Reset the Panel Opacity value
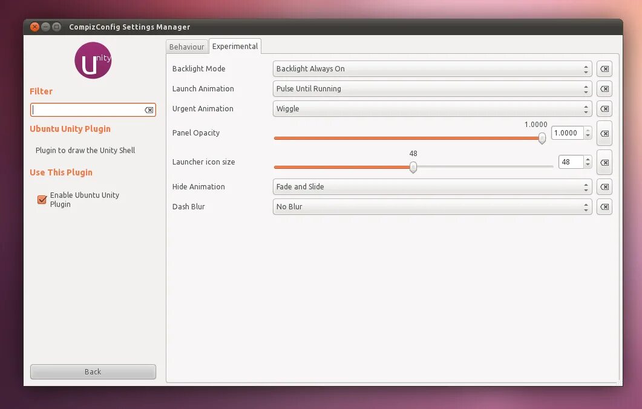 (604, 133)
